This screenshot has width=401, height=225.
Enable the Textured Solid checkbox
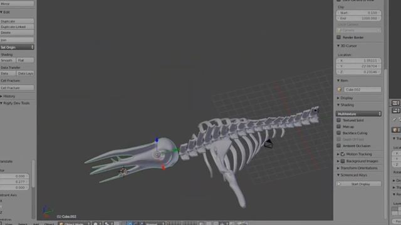(339, 120)
